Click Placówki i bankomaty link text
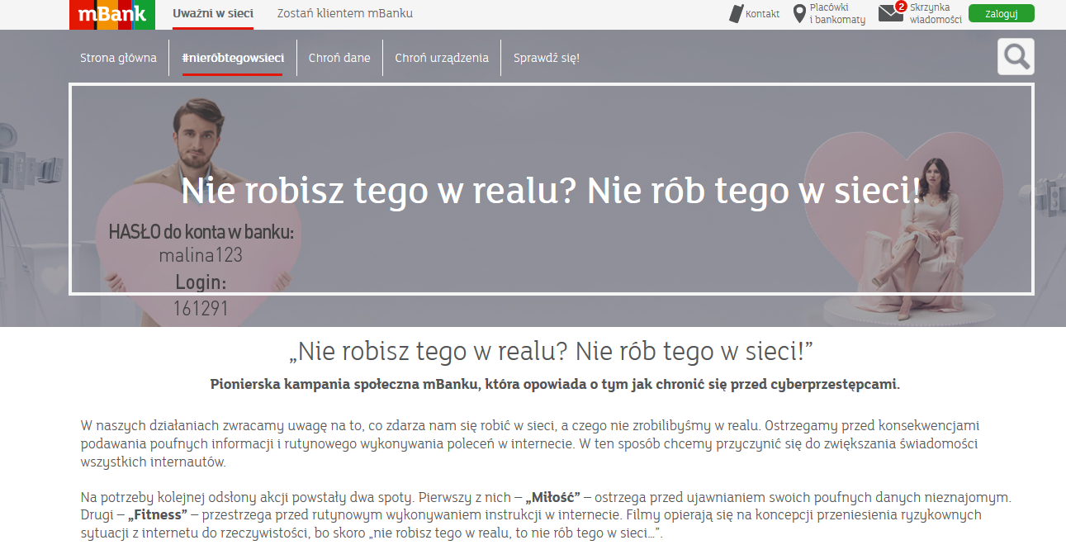Image resolution: width=1066 pixels, height=559 pixels. pos(837,13)
